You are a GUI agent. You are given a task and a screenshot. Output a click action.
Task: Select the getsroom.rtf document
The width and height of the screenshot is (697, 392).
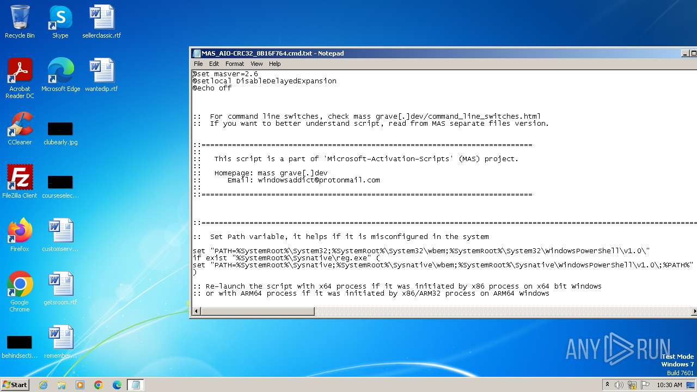[x=60, y=289]
